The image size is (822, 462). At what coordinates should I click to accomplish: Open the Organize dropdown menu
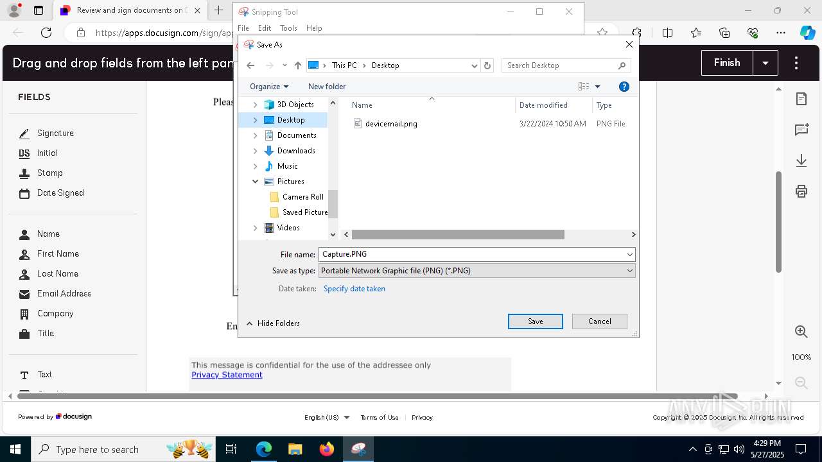point(269,87)
